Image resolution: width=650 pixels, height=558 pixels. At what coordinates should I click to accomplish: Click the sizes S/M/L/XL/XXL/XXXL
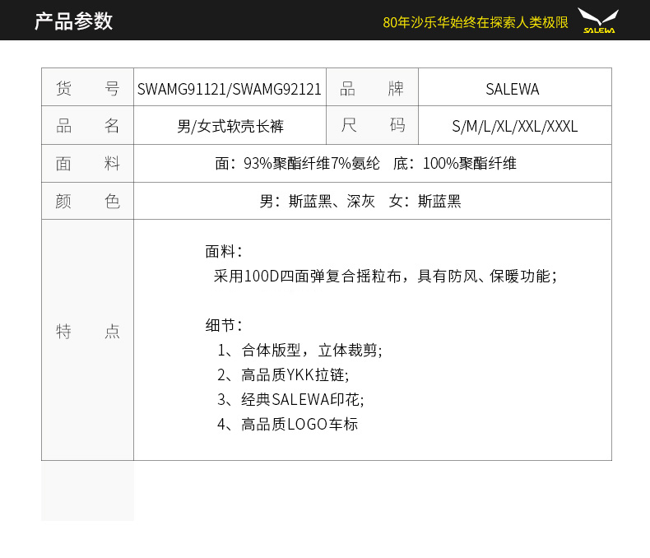tap(514, 126)
